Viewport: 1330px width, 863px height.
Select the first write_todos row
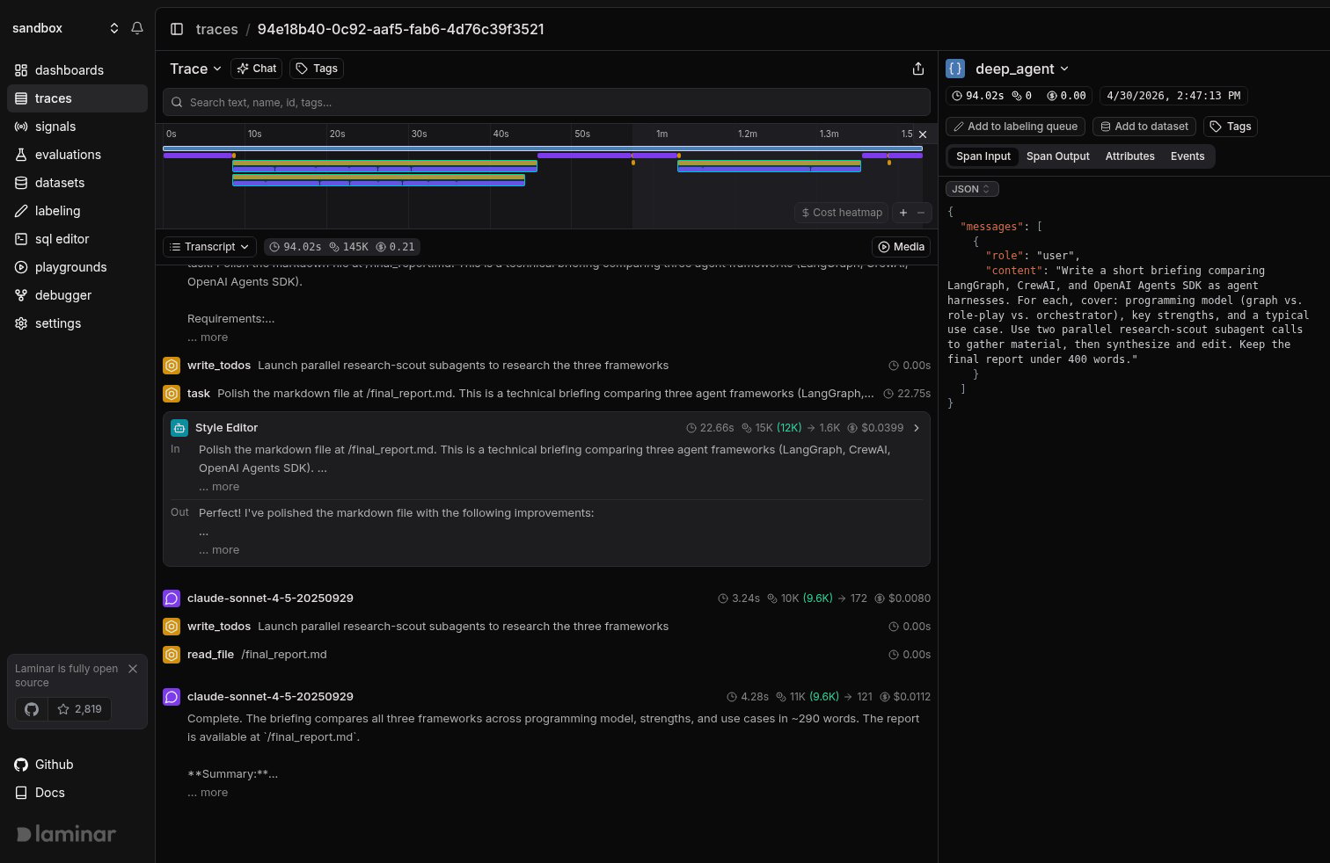(546, 366)
